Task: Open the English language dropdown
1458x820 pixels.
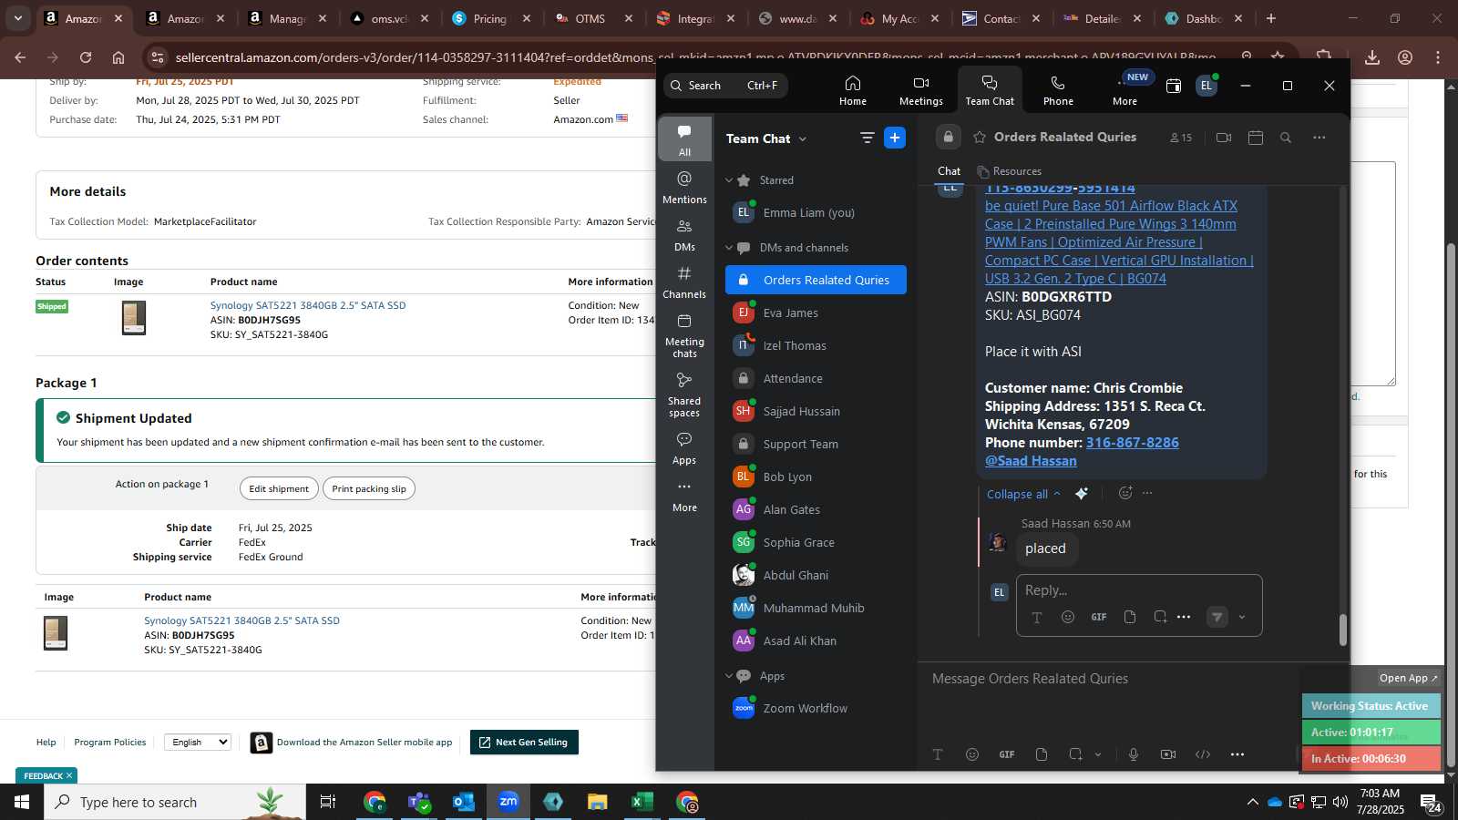Action: click(198, 742)
